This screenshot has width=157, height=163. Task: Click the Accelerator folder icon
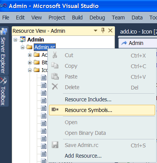(37, 54)
